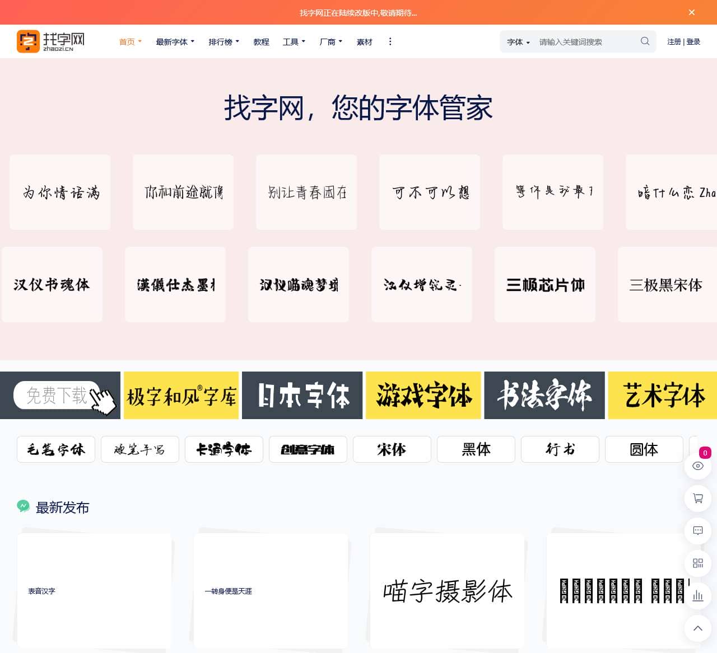Click the search magnifier icon
This screenshot has height=653, width=717.
[645, 41]
